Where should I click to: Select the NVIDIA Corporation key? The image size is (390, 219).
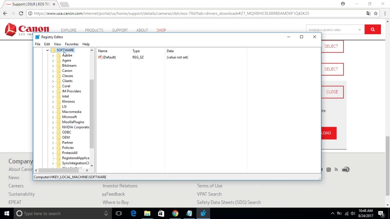[76, 127]
